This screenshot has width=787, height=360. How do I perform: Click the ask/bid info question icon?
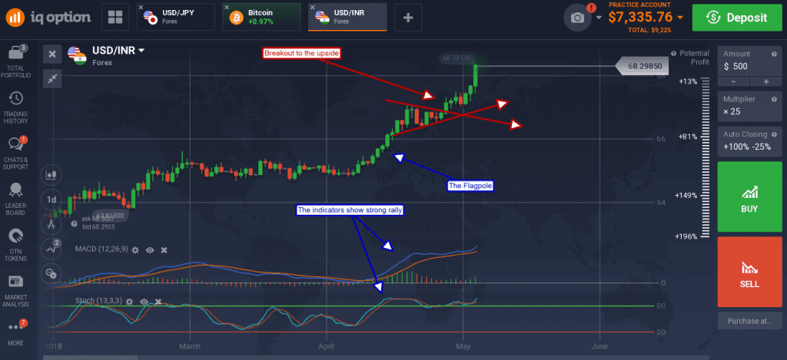tap(75, 223)
